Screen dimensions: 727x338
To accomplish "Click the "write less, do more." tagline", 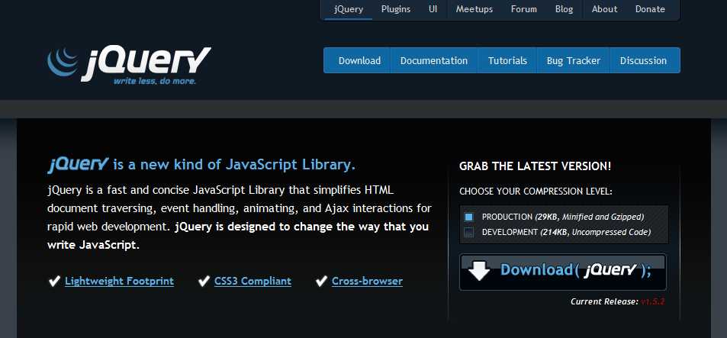I will pos(155,81).
